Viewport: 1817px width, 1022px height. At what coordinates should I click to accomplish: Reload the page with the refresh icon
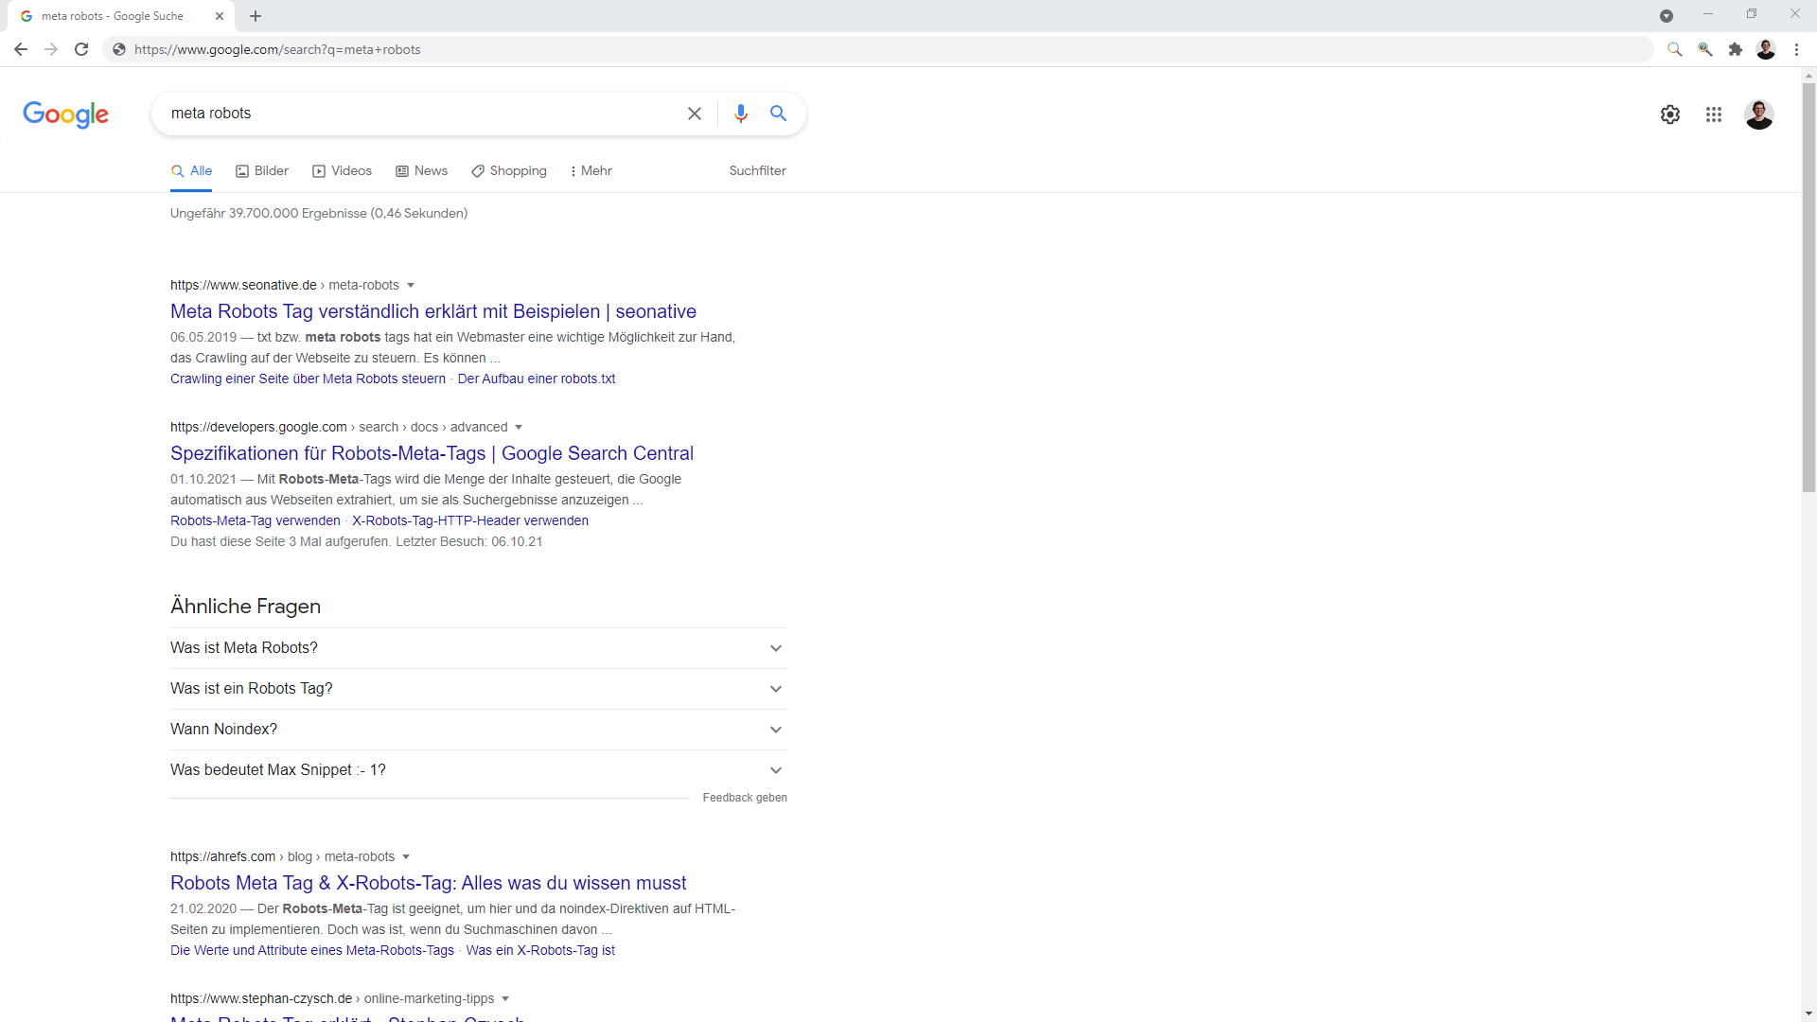coord(81,49)
